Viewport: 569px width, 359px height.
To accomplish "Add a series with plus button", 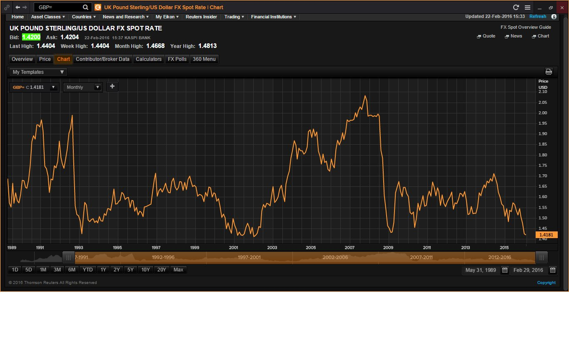I will (112, 87).
